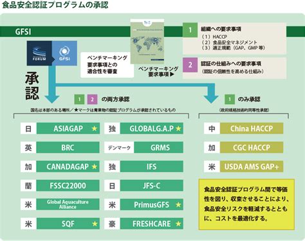Click the GFSI text in green banner
The height and width of the screenshot is (241, 305).
23,31
